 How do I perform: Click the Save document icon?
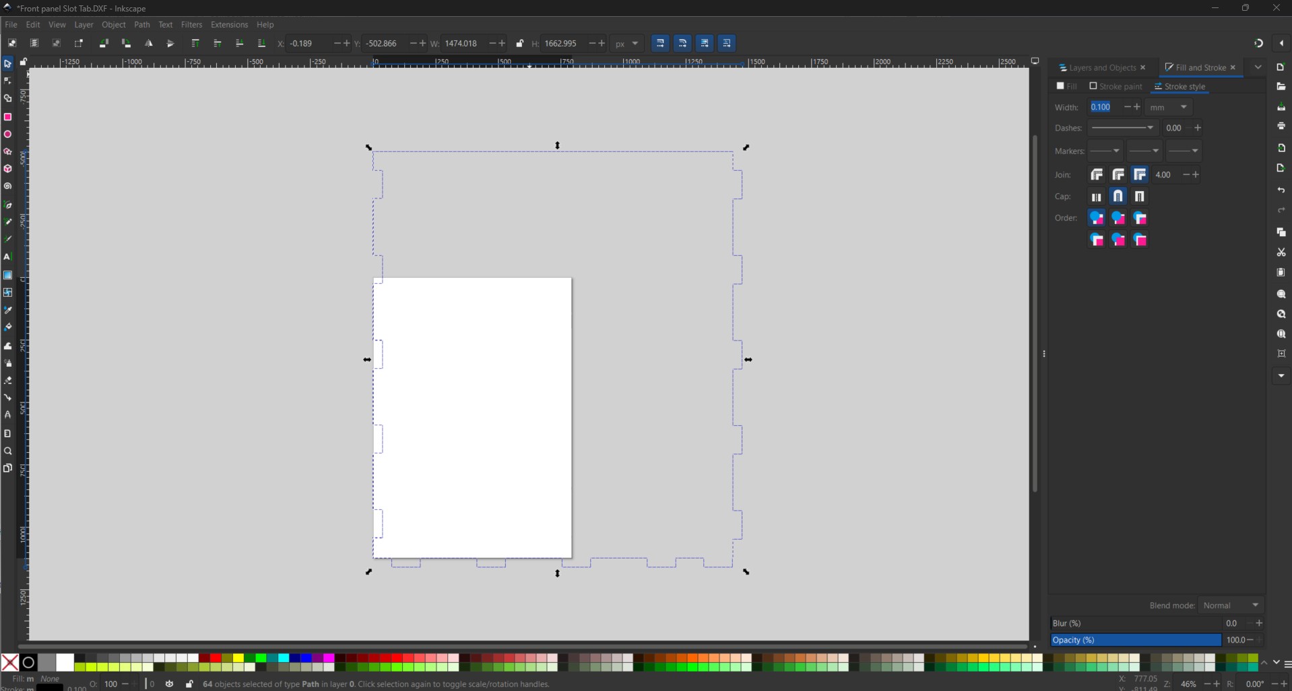click(1281, 107)
